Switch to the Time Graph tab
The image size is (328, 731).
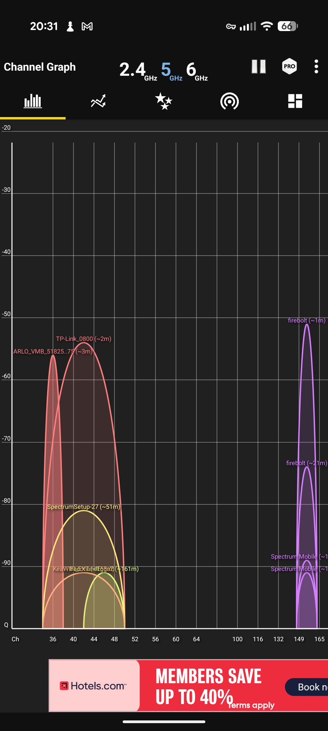(98, 101)
